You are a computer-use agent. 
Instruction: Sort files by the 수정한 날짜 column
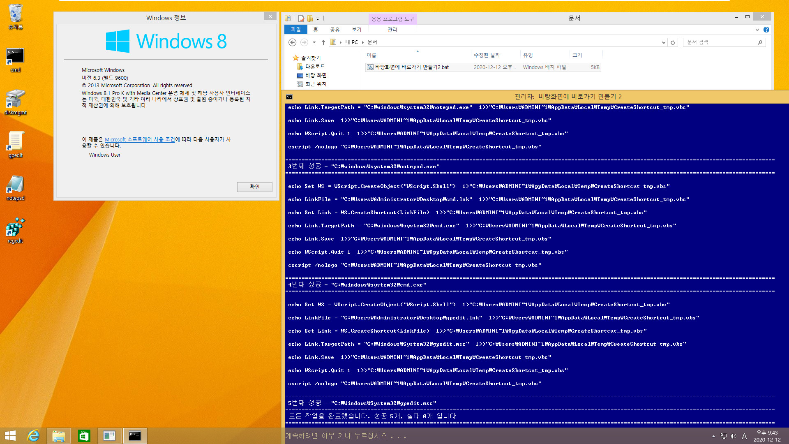pos(496,55)
